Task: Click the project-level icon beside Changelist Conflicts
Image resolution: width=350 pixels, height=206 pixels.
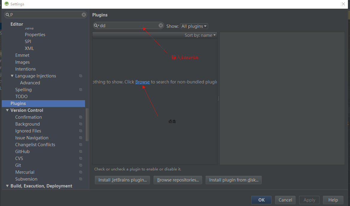Action: pos(81,145)
